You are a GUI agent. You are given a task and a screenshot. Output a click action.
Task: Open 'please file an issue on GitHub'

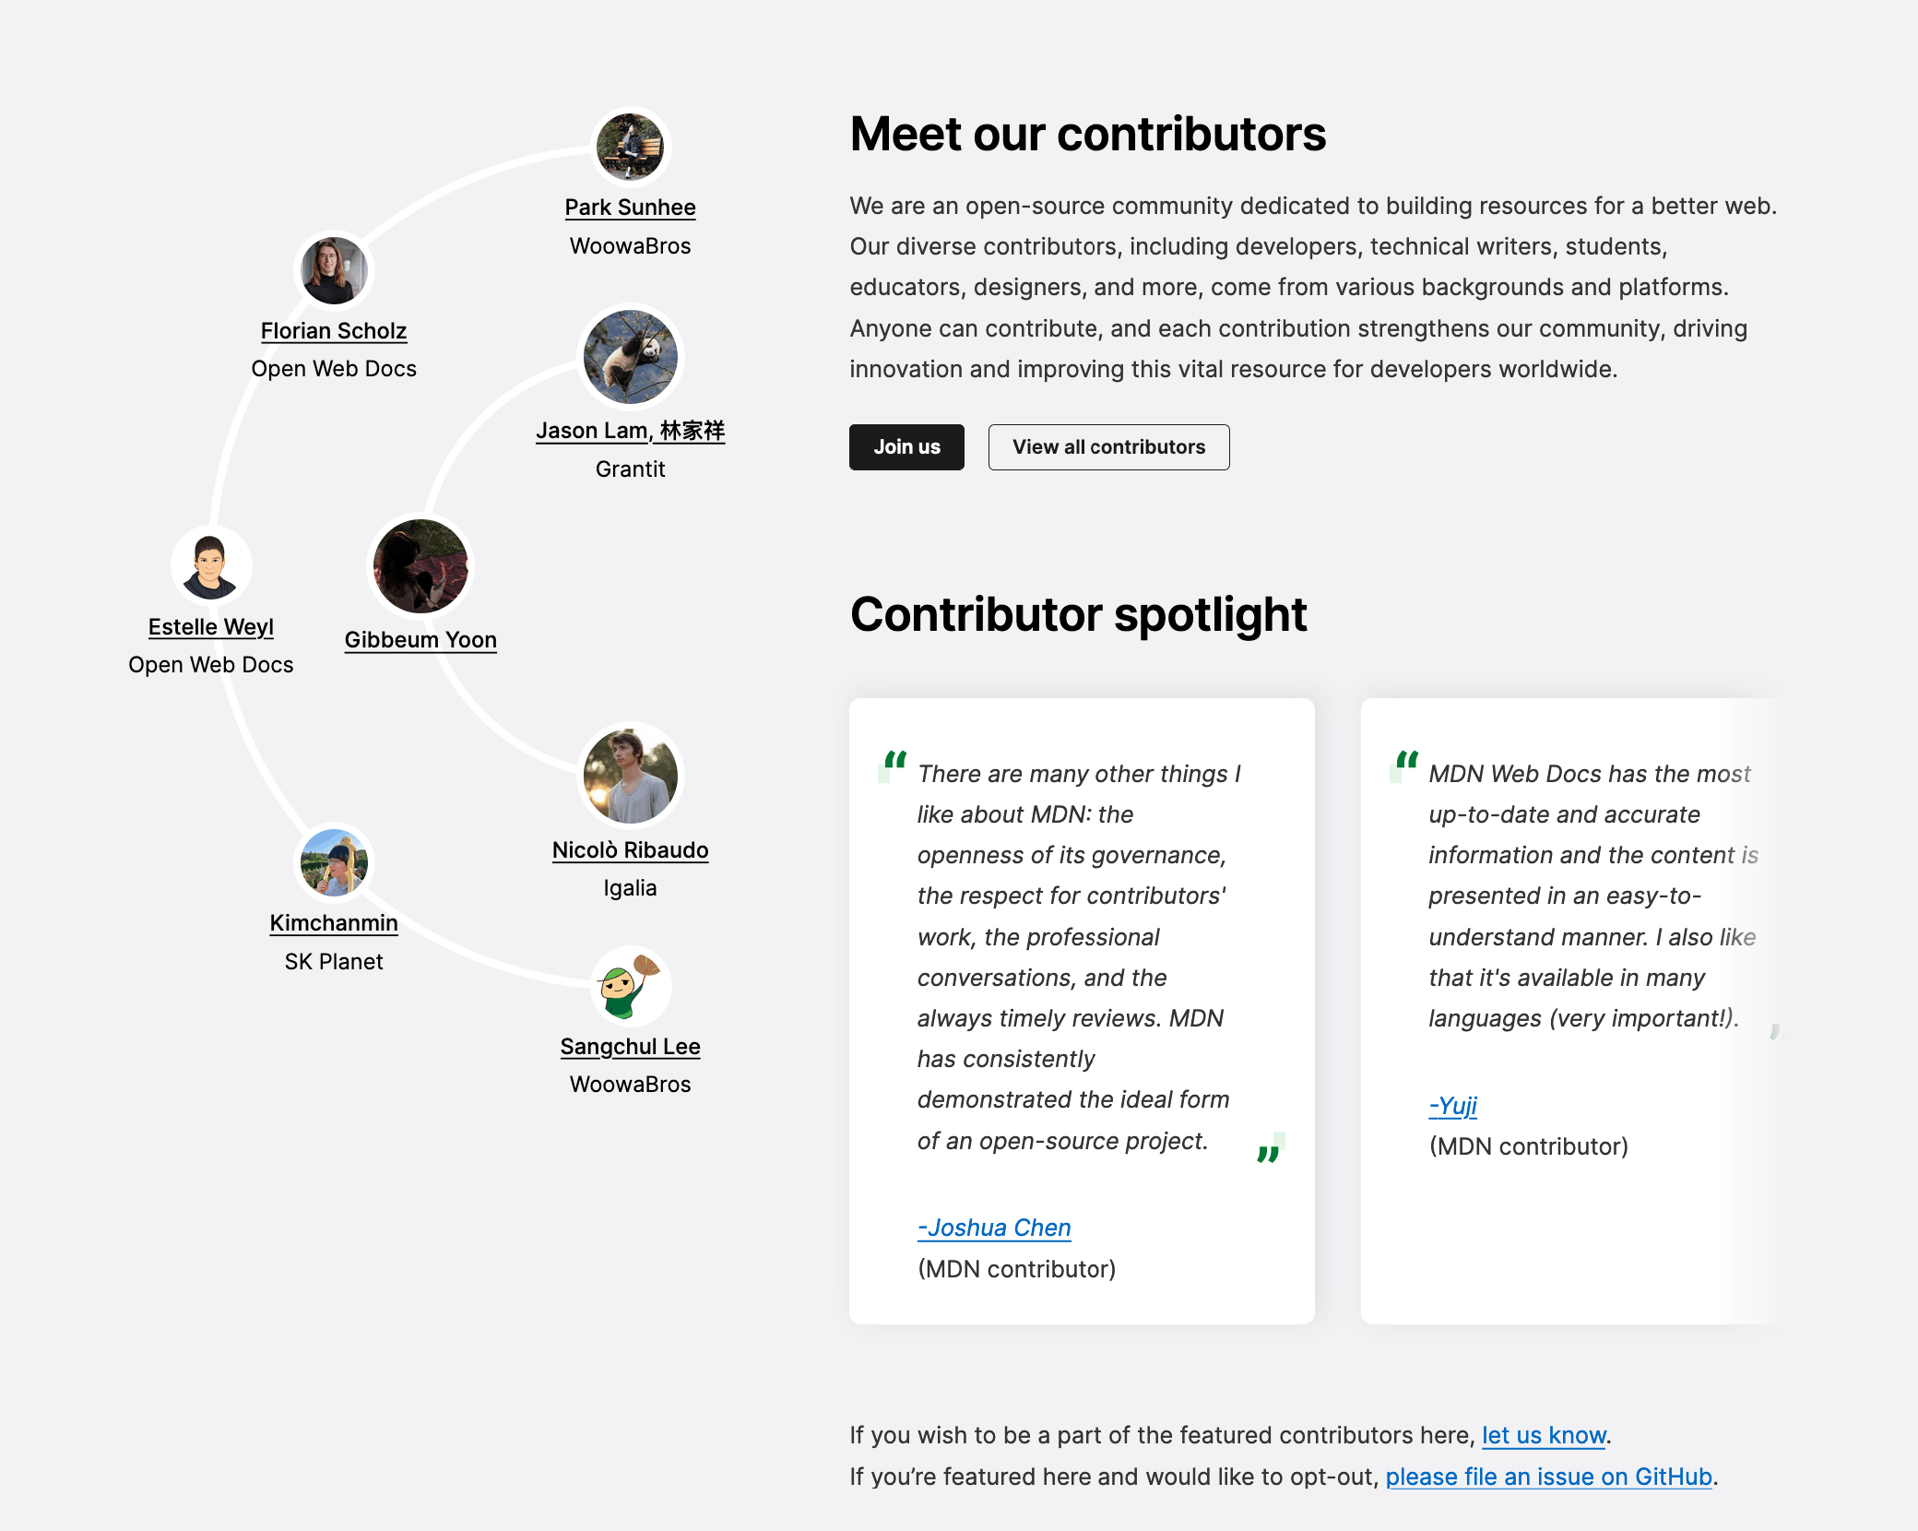click(1550, 1476)
